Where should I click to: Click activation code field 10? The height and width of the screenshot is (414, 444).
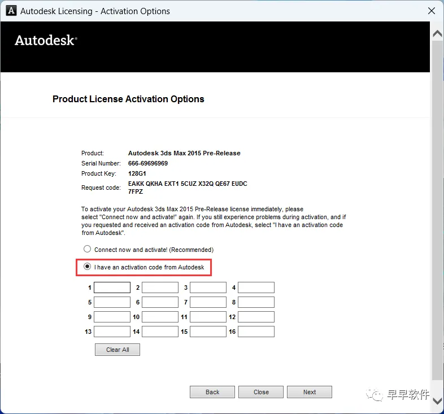160,317
